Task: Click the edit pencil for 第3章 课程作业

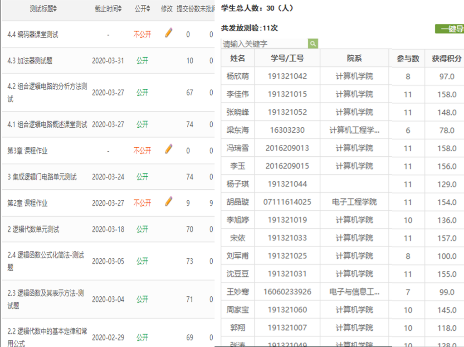Action: tap(169, 149)
